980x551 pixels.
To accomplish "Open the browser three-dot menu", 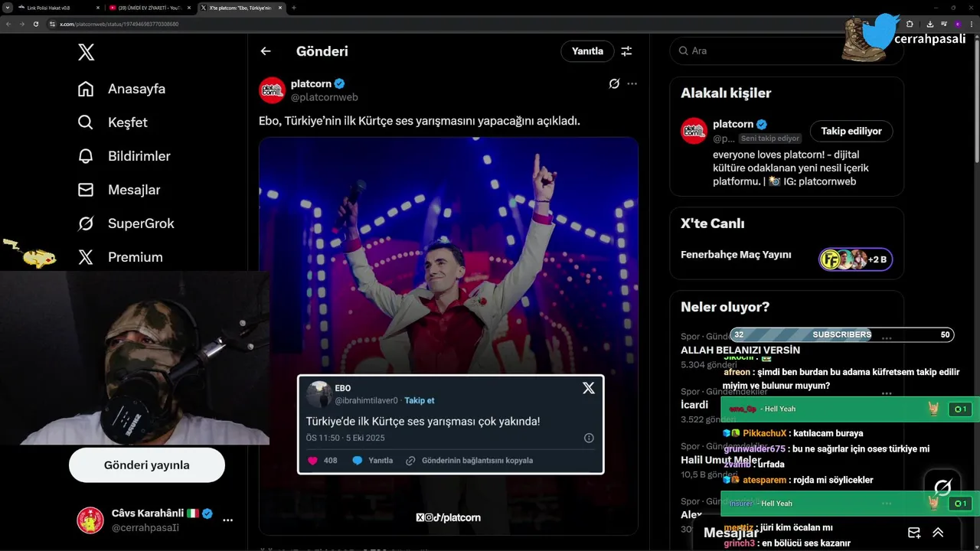I will pyautogui.click(x=971, y=24).
